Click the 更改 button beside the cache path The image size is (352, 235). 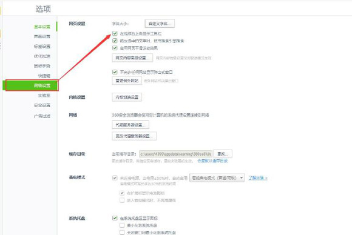(223, 154)
